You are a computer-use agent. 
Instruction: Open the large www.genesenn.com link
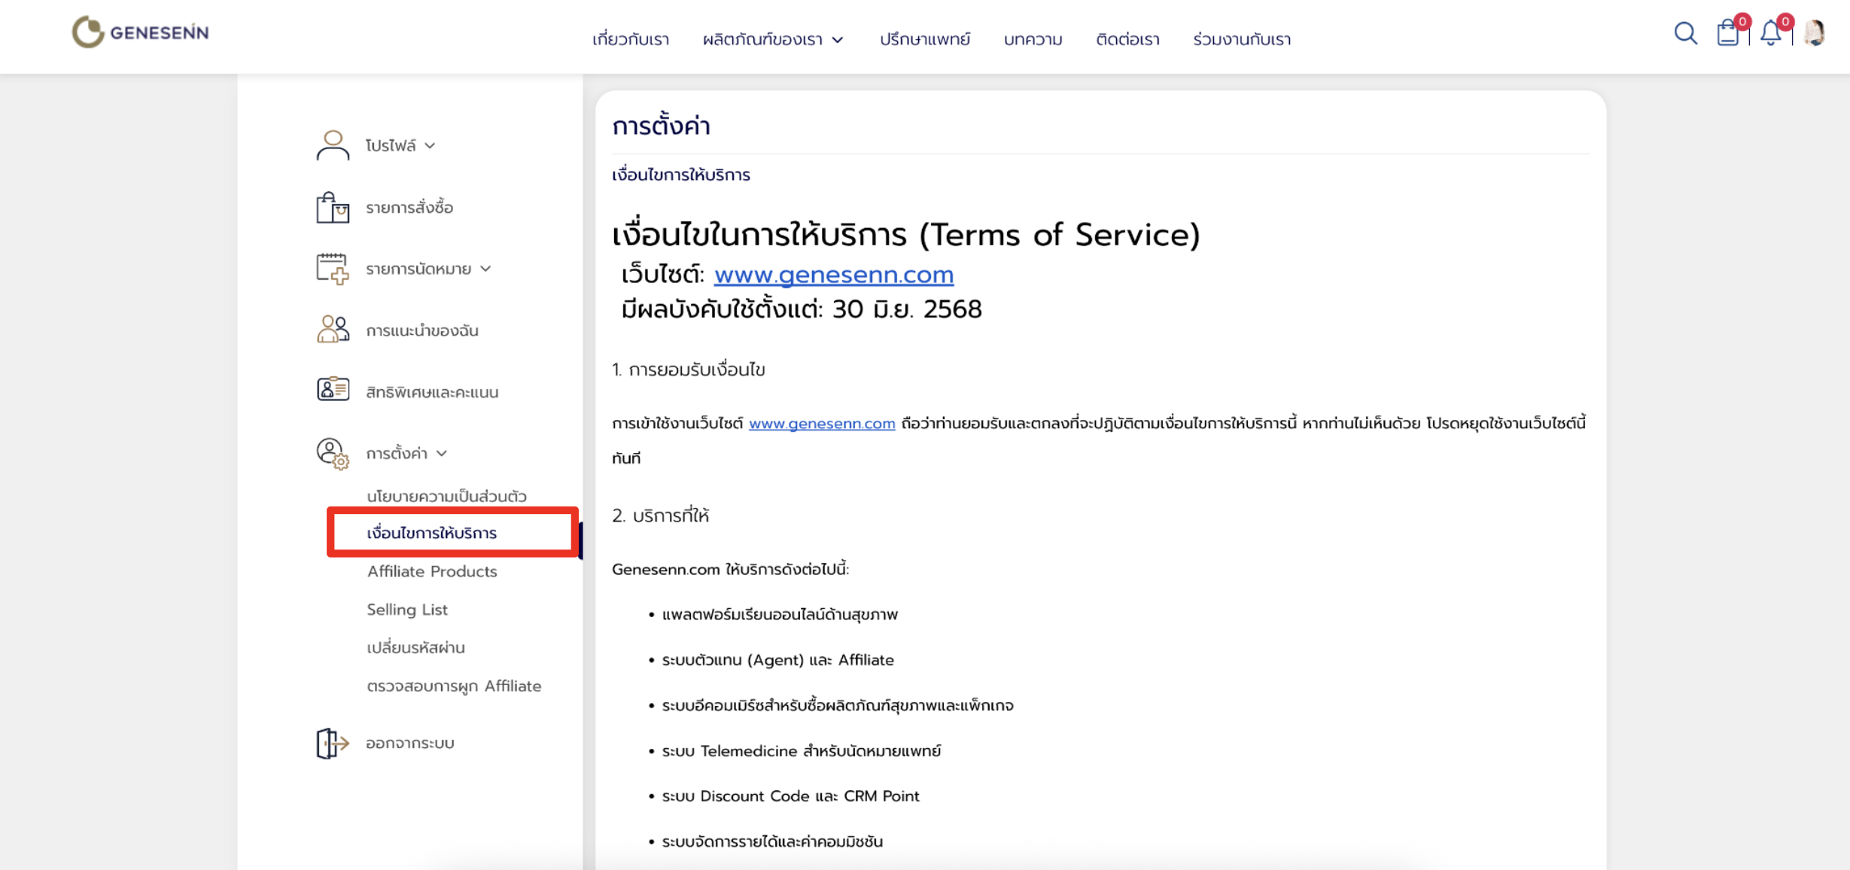pyautogui.click(x=833, y=275)
